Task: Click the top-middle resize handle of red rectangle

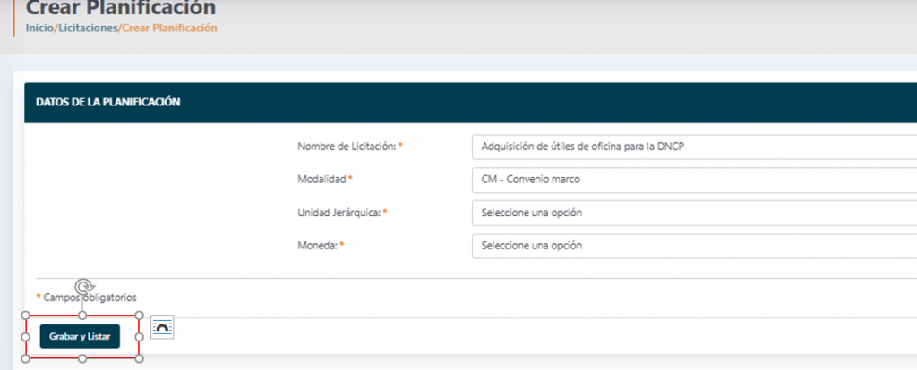Action: click(x=82, y=315)
